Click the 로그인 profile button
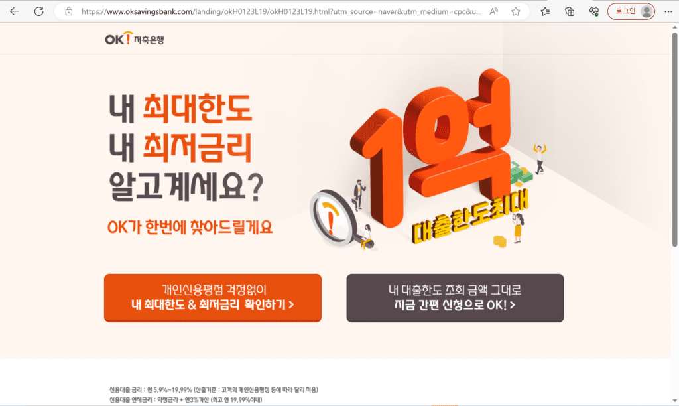Image resolution: width=679 pixels, height=406 pixels. pyautogui.click(x=631, y=11)
